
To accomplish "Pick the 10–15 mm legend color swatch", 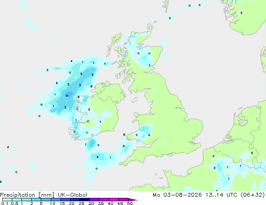I will [x=55, y=200].
